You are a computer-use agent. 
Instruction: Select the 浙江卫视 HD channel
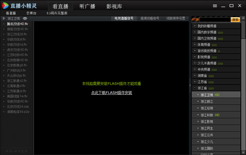coord(216,95)
